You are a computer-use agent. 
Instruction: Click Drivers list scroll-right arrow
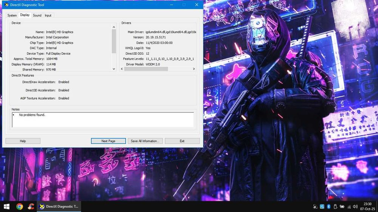click(x=194, y=69)
